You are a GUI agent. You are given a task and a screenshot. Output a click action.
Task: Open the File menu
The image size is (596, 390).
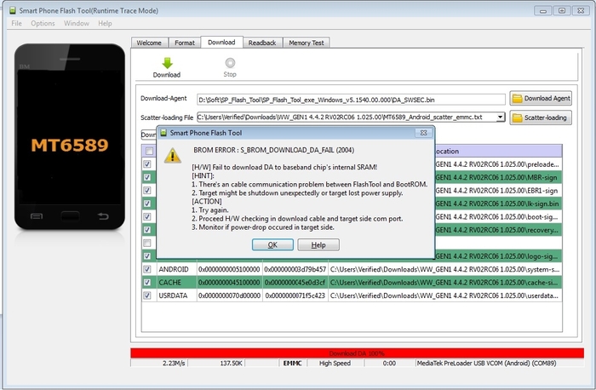pos(16,23)
